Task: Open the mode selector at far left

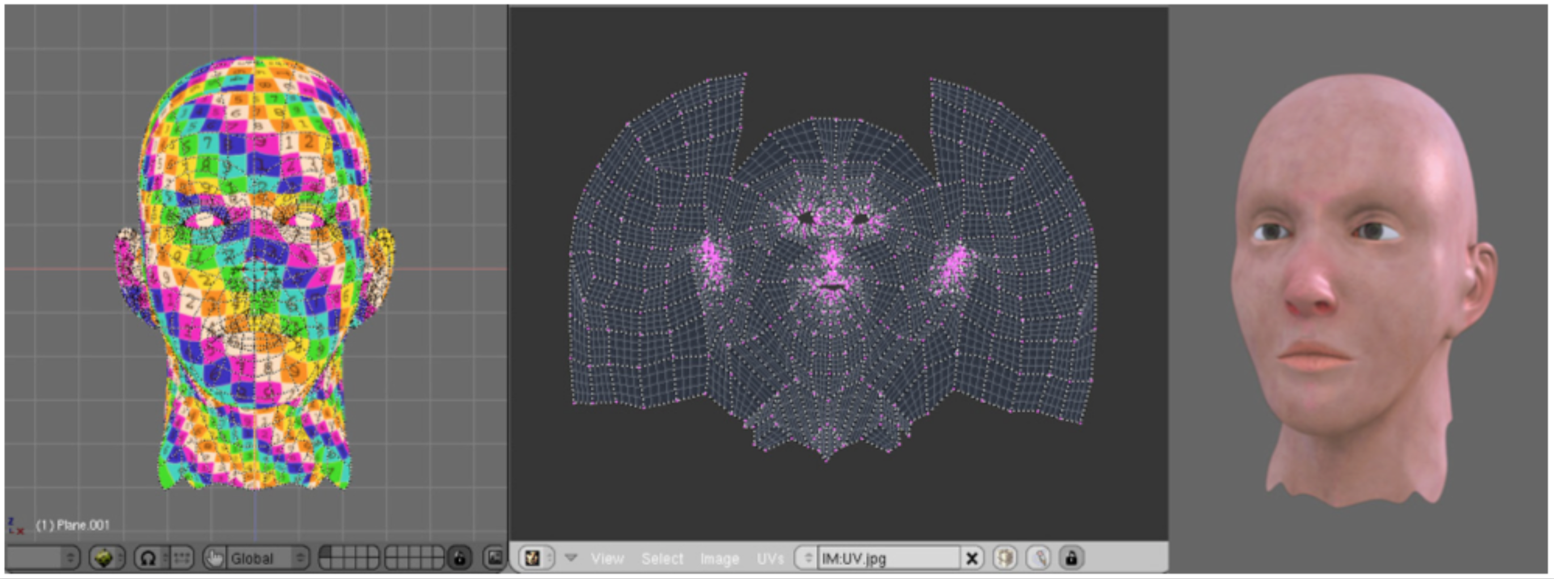Action: point(42,558)
